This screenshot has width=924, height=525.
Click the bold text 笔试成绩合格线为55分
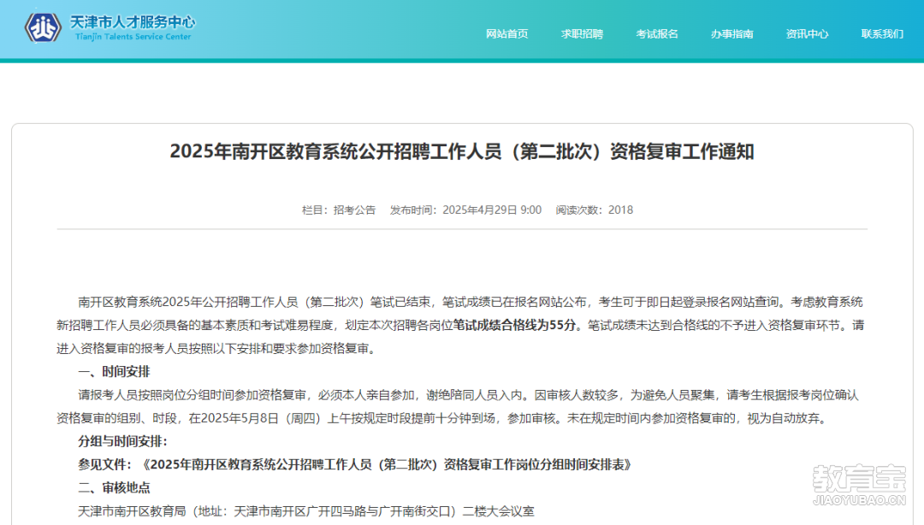tap(514, 325)
